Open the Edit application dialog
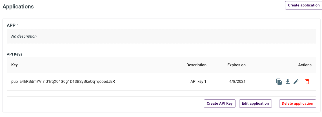 (255, 104)
